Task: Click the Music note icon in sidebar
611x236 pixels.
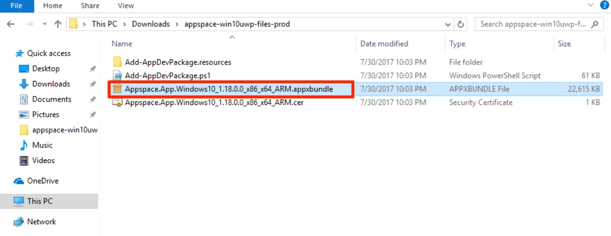Action: pos(24,145)
